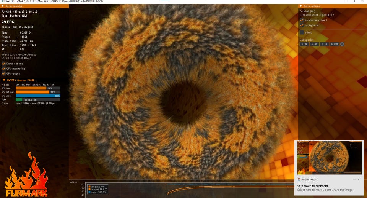Dismiss the Snip & Sketch notification
The height and width of the screenshot is (198, 367).
tap(359, 179)
